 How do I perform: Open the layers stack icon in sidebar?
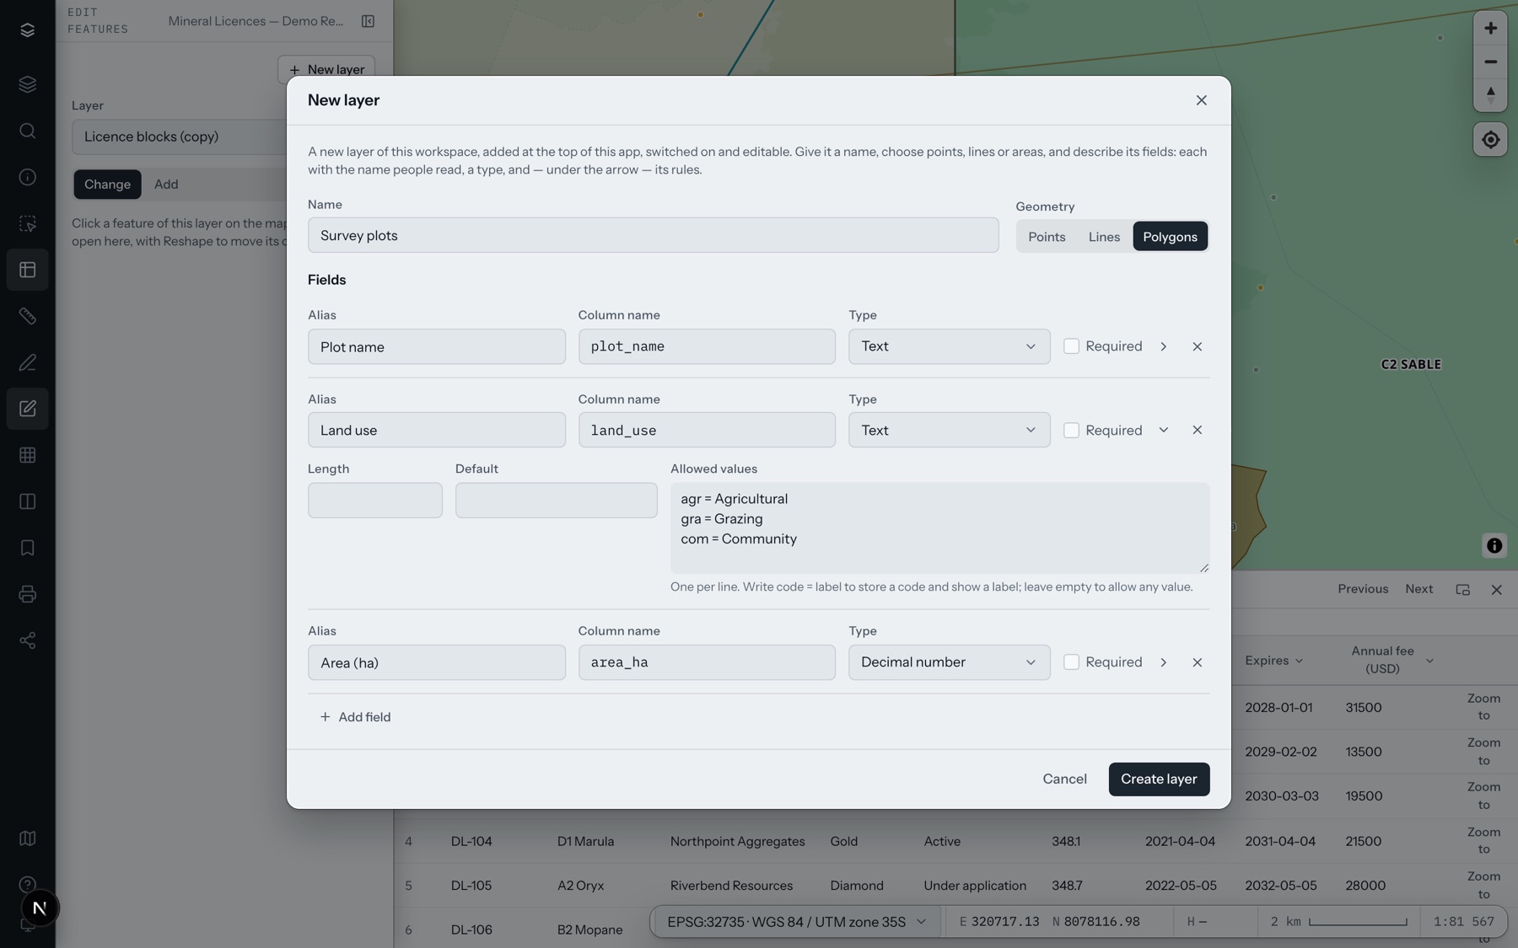(27, 84)
